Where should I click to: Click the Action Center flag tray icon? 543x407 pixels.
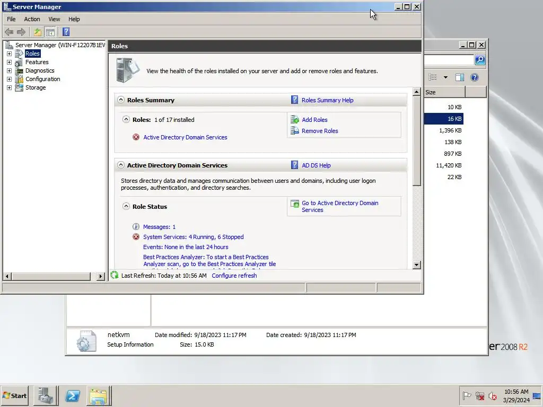coord(467,395)
